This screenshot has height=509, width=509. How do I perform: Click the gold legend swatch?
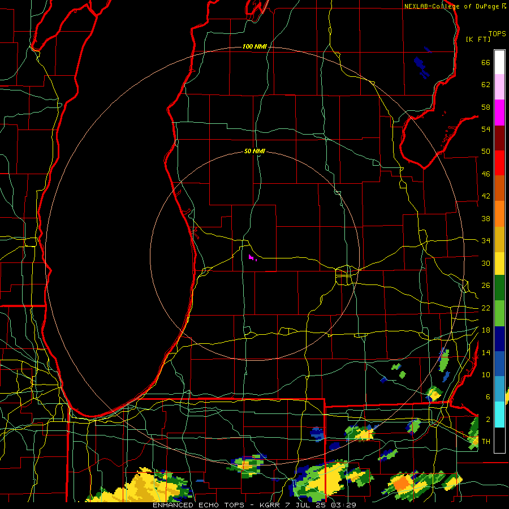(499, 240)
